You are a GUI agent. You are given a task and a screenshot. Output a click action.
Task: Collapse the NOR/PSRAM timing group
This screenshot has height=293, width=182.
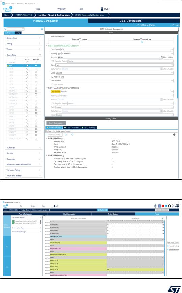pyautogui.click(x=47, y=155)
